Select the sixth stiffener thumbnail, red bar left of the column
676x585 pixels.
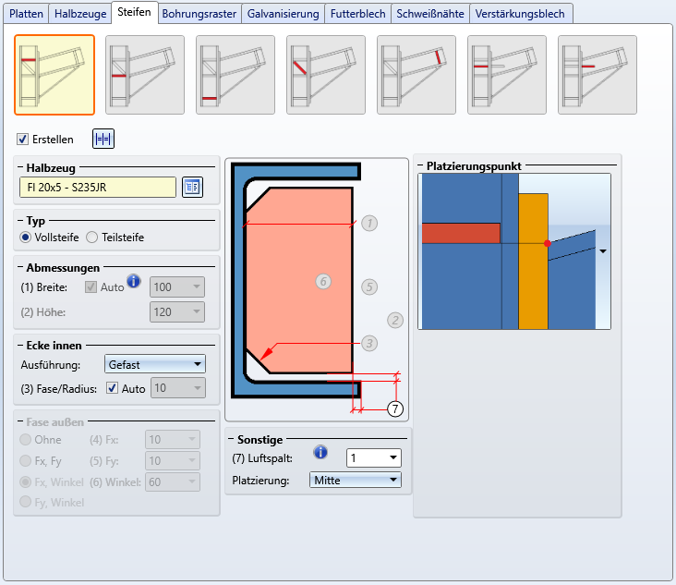[507, 75]
